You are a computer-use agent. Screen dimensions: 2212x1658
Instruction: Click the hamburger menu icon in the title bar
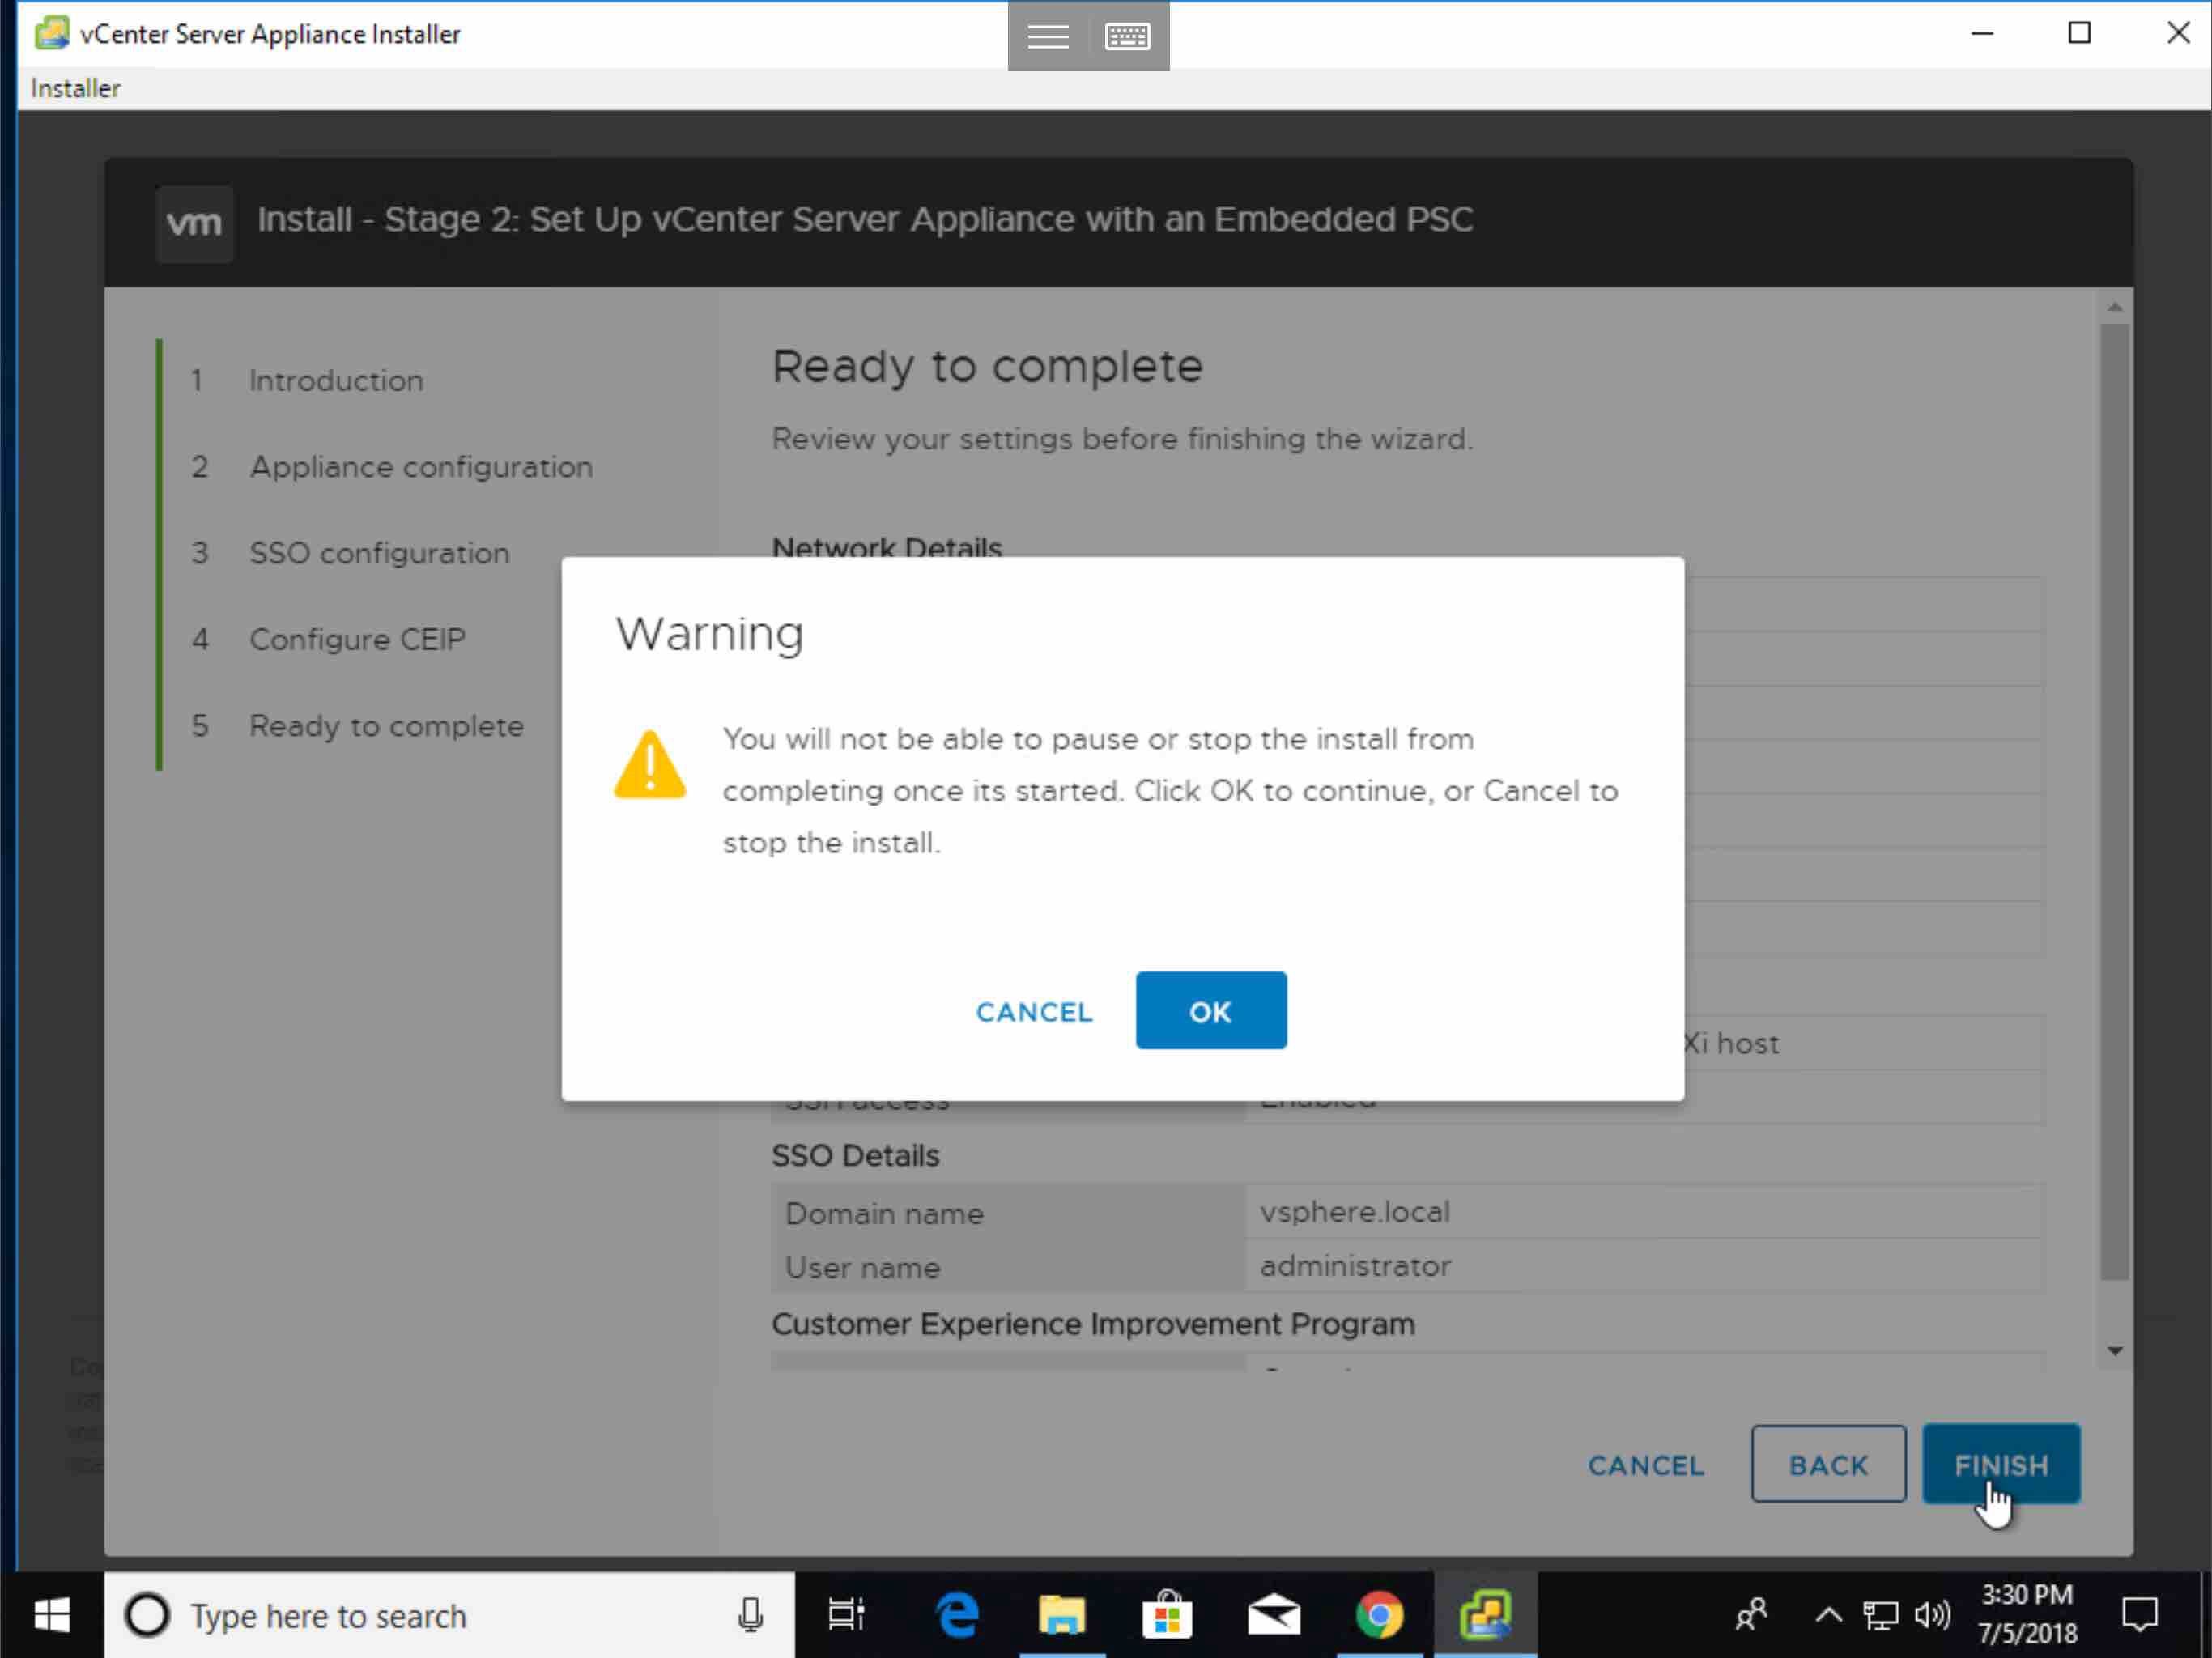(x=1048, y=36)
